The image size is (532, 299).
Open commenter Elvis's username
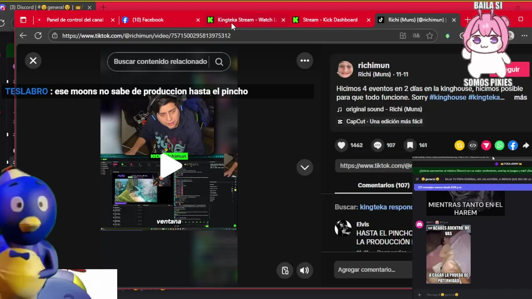point(362,224)
